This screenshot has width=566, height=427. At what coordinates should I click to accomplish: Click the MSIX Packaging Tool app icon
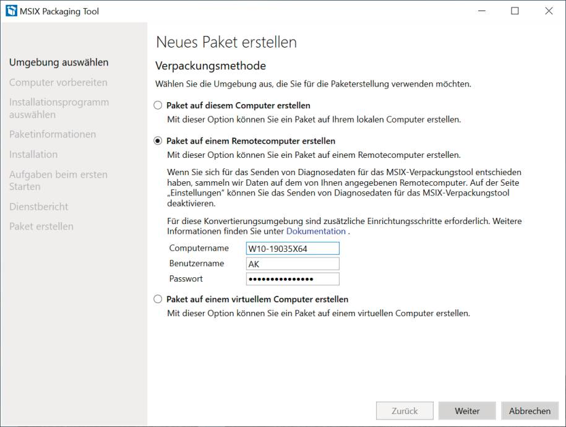click(11, 11)
